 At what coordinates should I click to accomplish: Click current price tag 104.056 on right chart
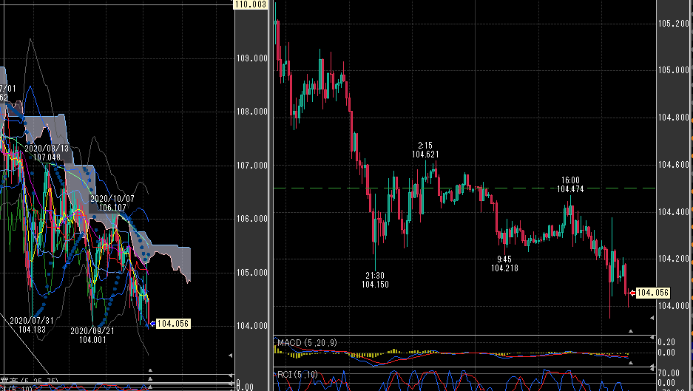(x=653, y=293)
